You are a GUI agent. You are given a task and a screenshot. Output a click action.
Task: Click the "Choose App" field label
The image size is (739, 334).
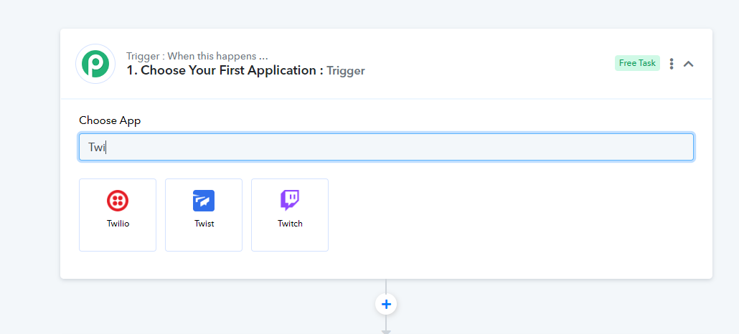pyautogui.click(x=110, y=120)
